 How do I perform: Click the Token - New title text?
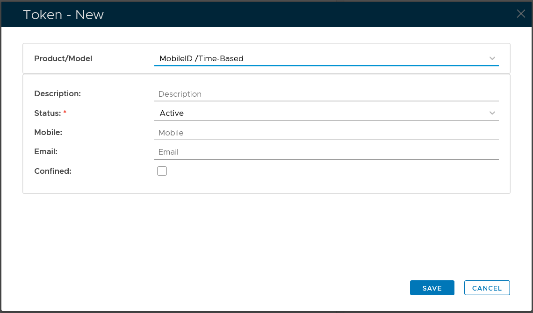click(63, 14)
